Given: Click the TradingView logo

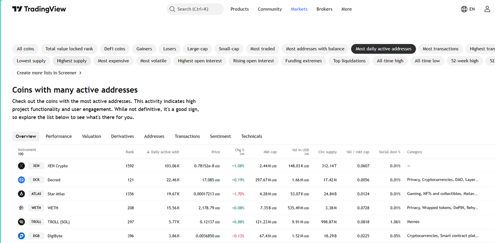Looking at the screenshot, I should [x=39, y=9].
